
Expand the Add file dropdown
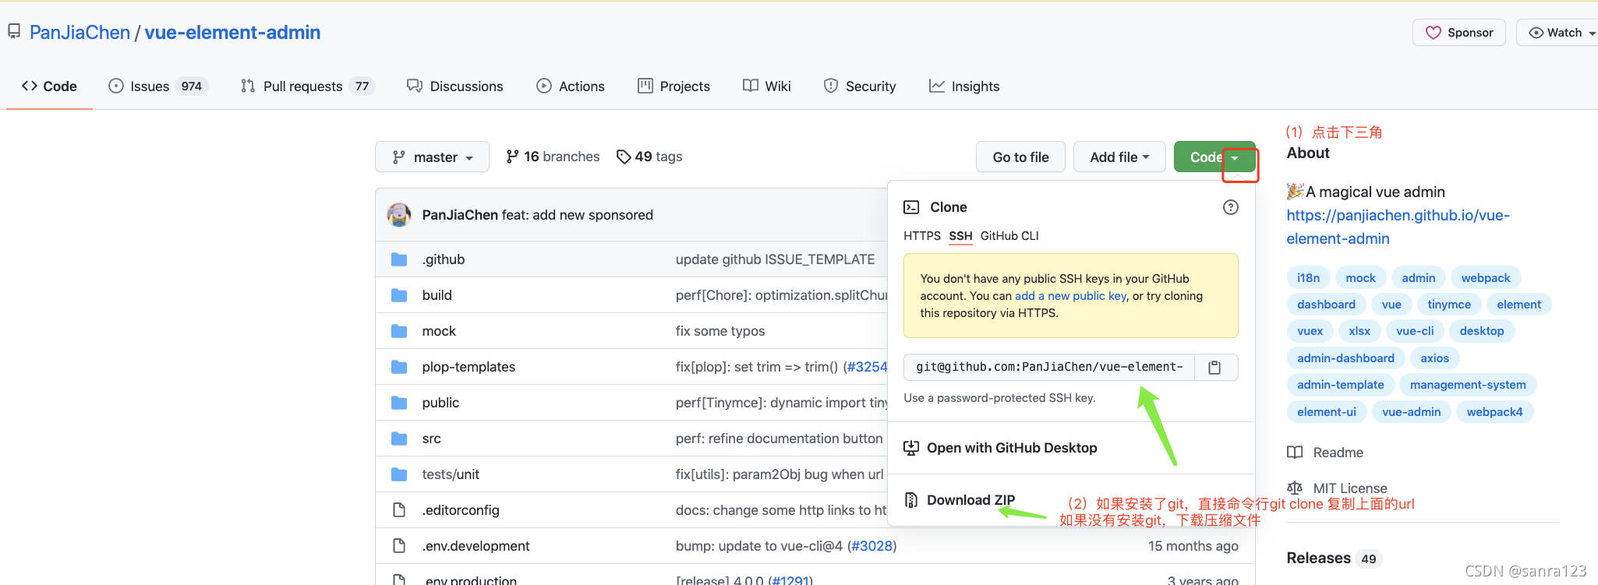tap(1119, 157)
